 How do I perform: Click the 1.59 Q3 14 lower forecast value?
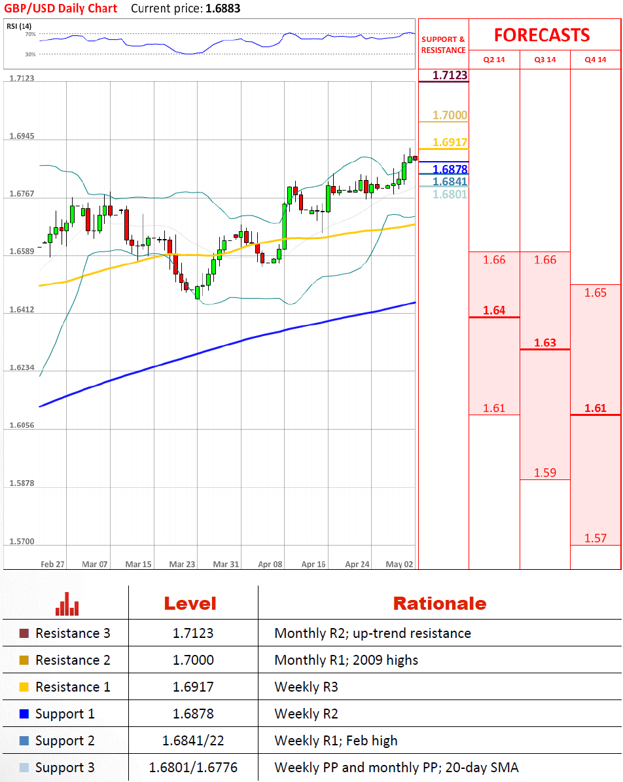[x=544, y=472]
